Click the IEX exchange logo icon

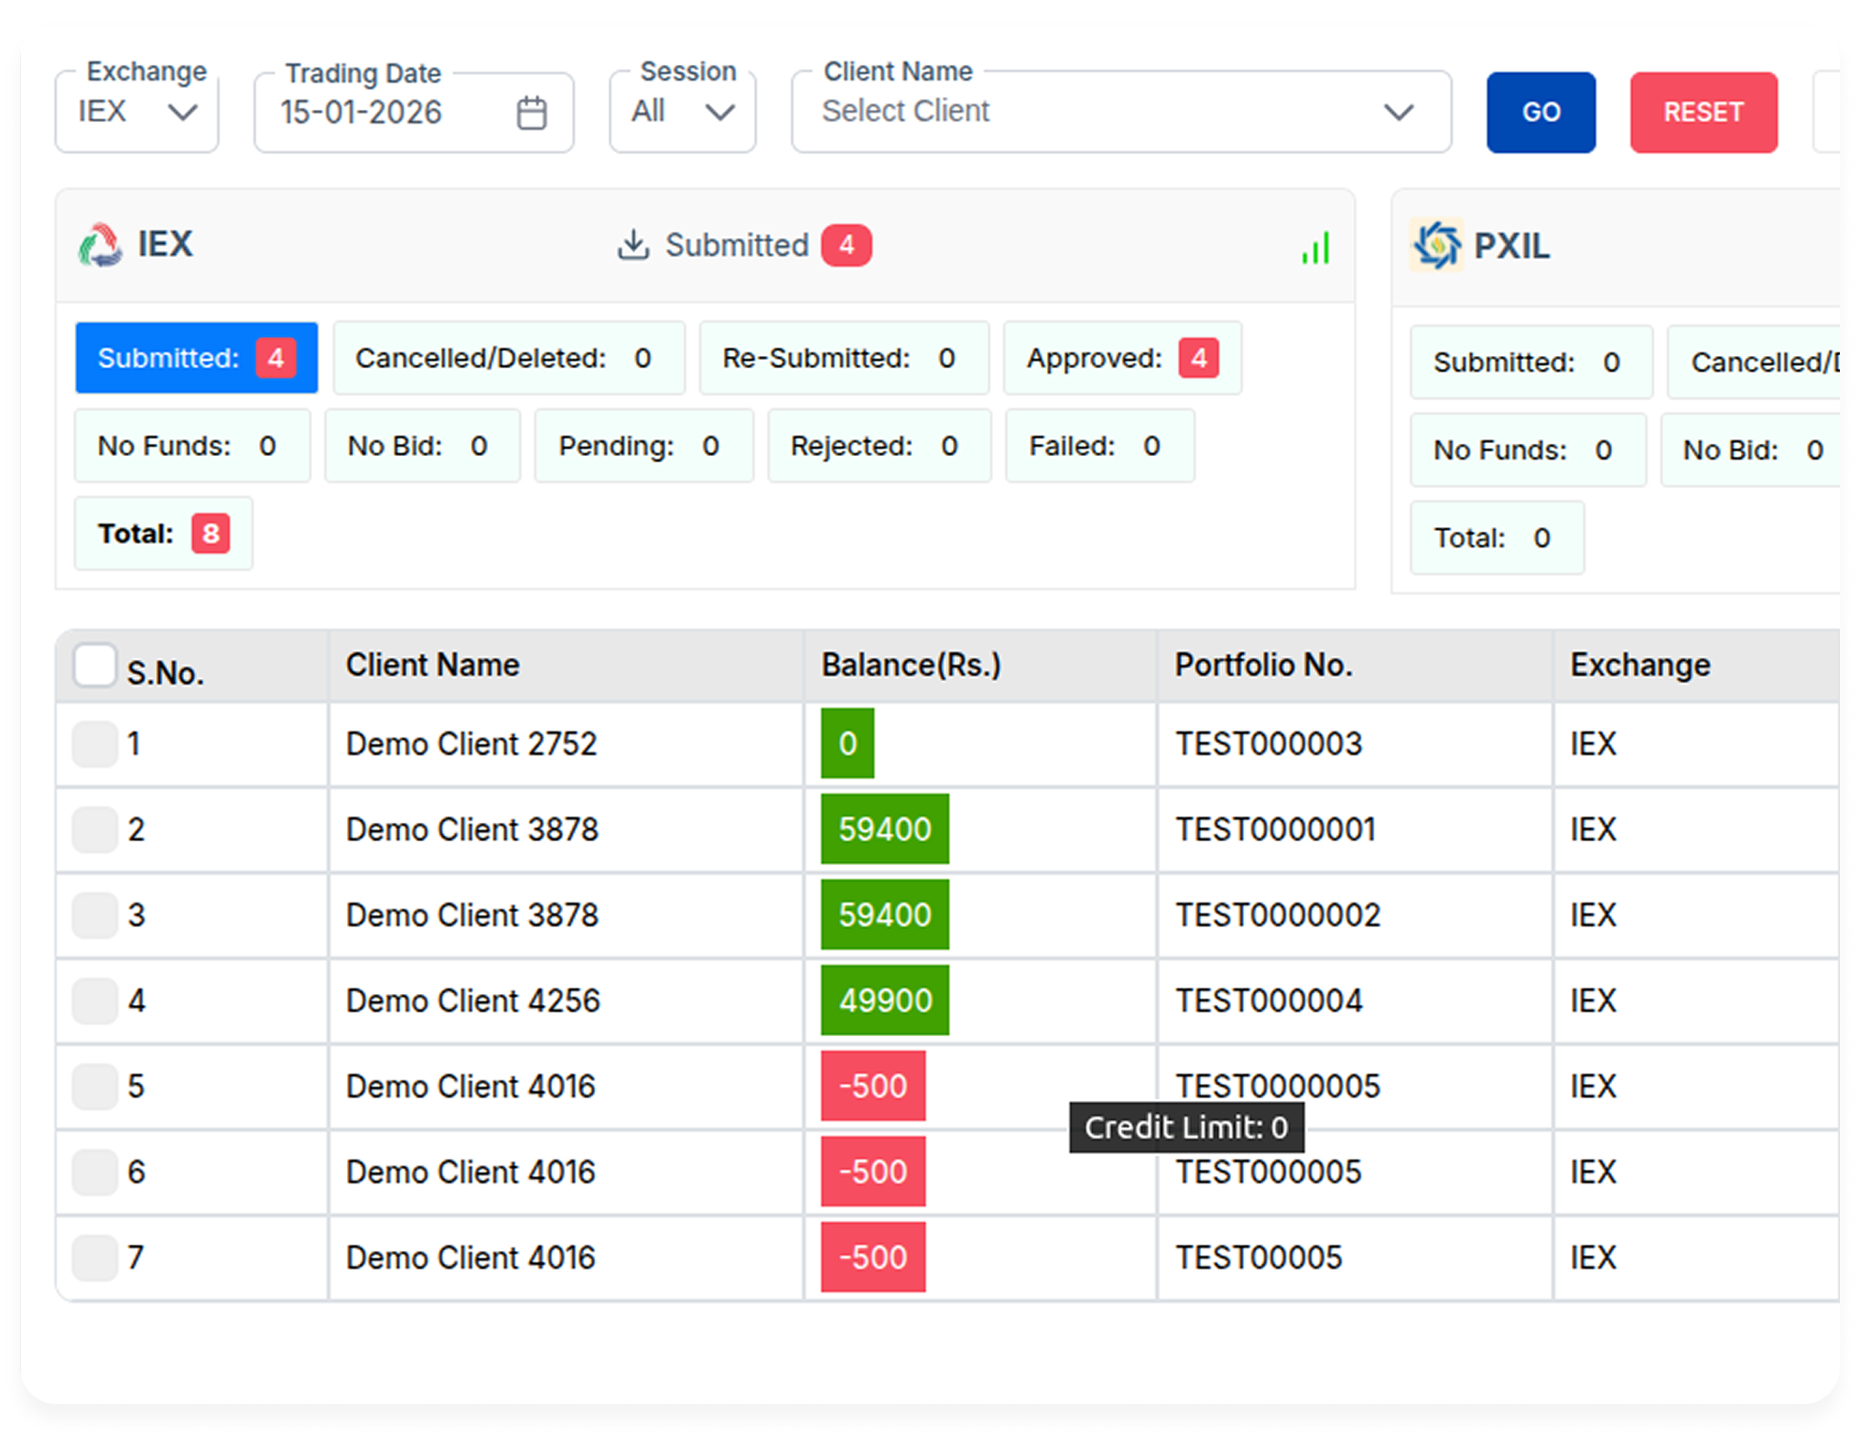[101, 245]
